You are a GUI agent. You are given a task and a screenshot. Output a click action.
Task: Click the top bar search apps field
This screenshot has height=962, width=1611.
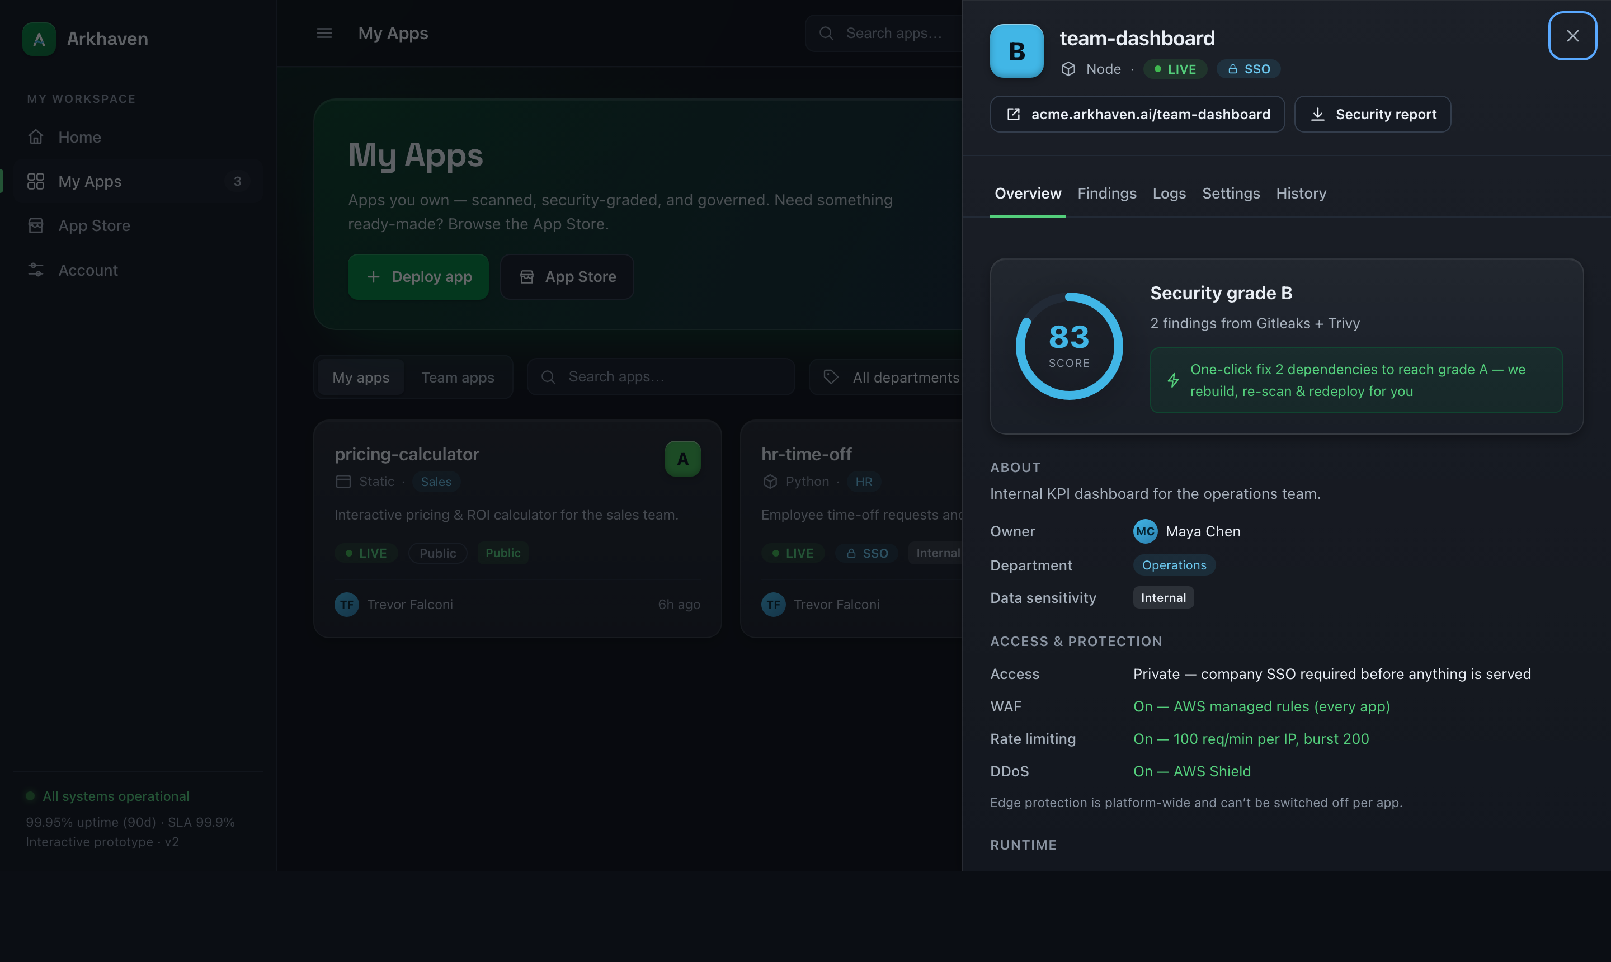[x=884, y=33]
